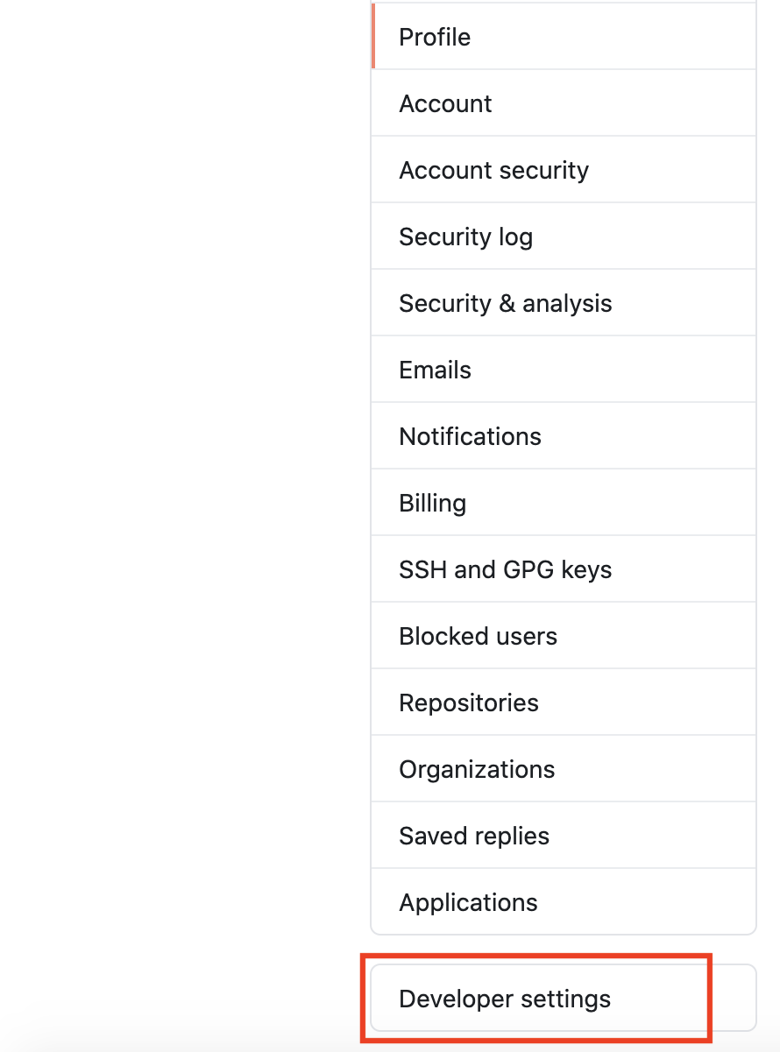
Task: Open Blocked users list
Action: tap(478, 636)
